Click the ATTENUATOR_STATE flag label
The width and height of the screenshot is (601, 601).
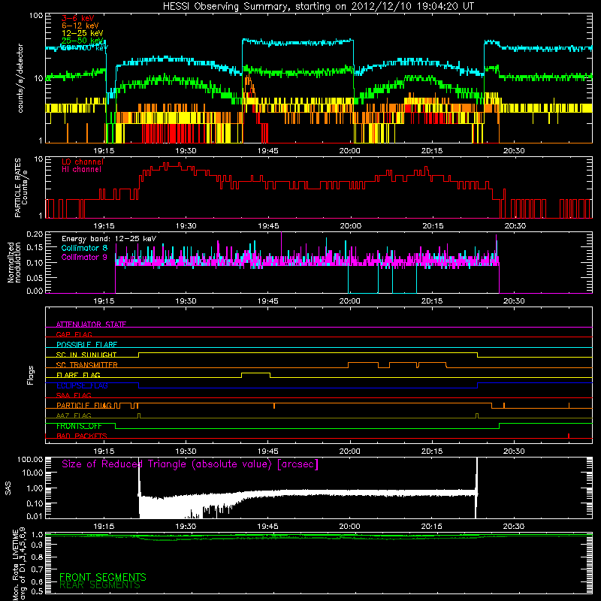[x=91, y=325]
